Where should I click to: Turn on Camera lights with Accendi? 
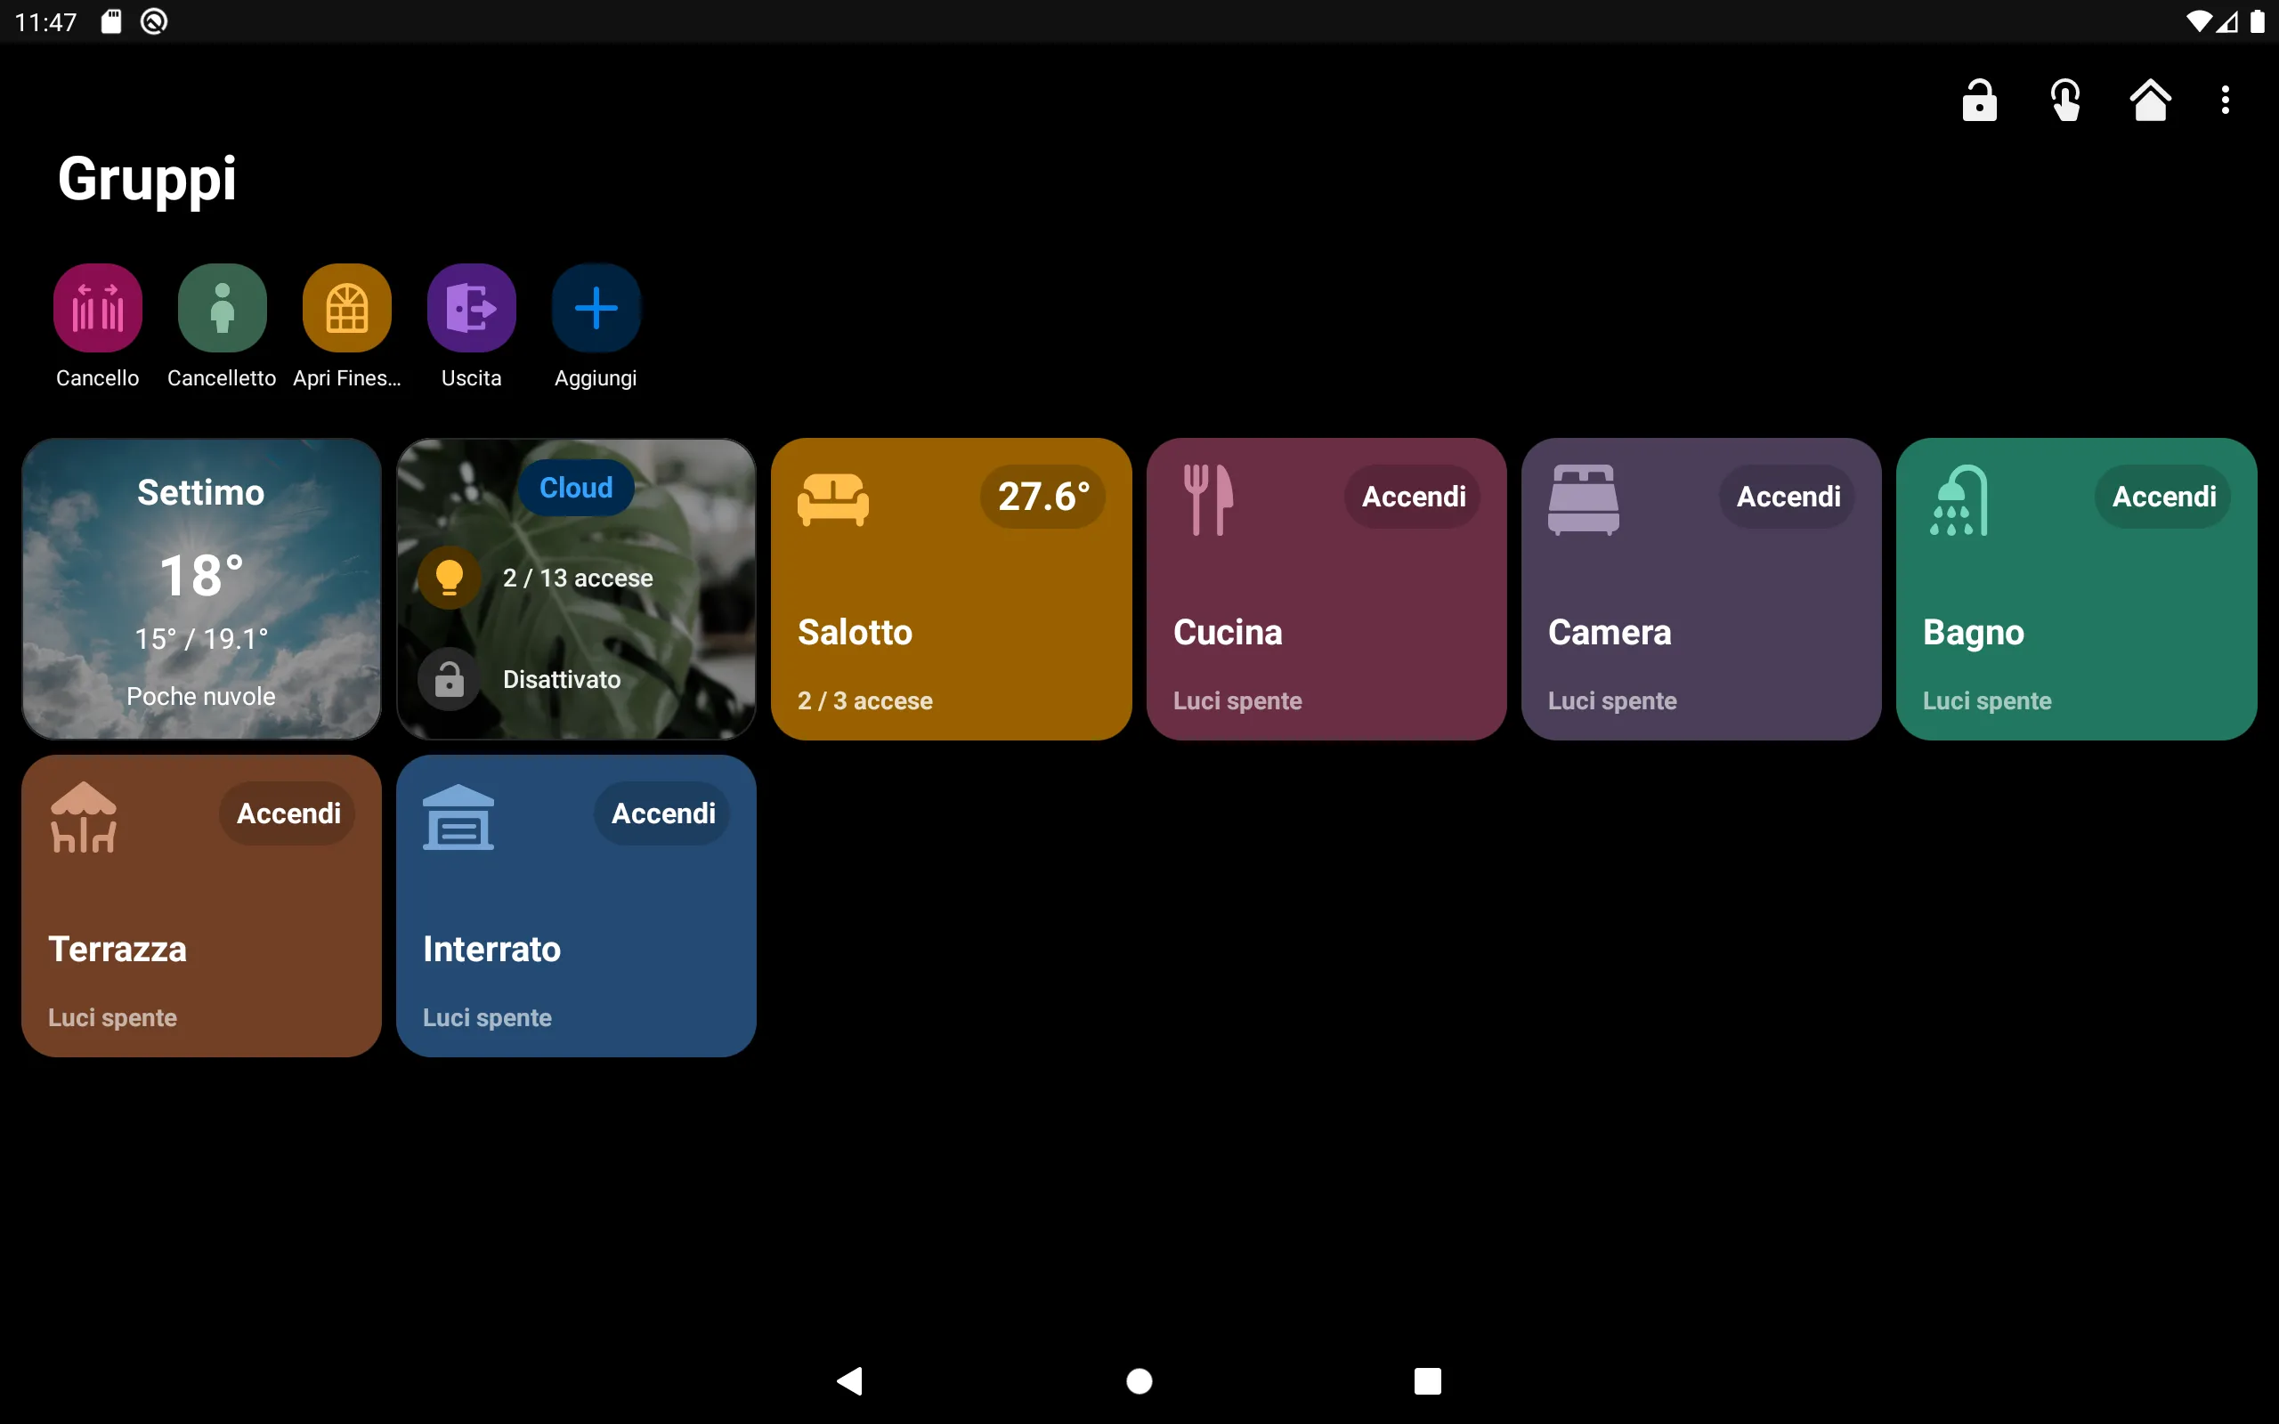(x=1788, y=497)
